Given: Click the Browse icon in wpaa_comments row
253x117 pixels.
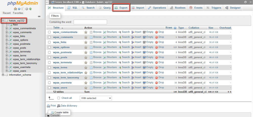Looking at the screenshot, I should pyautogui.click(x=91, y=37).
